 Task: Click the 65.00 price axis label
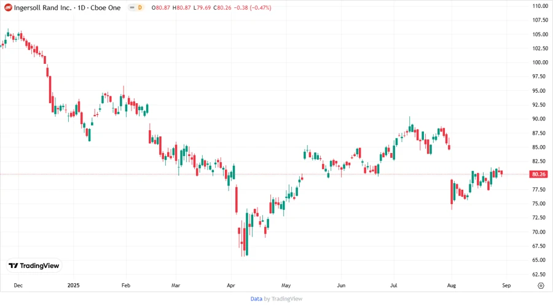(540, 260)
